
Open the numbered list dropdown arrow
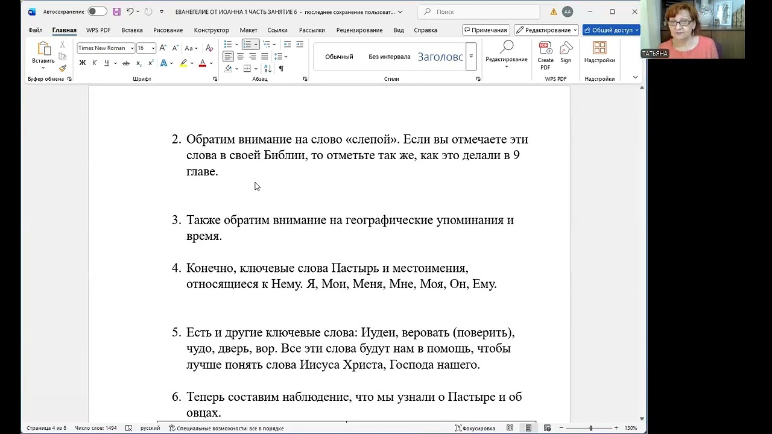point(256,45)
